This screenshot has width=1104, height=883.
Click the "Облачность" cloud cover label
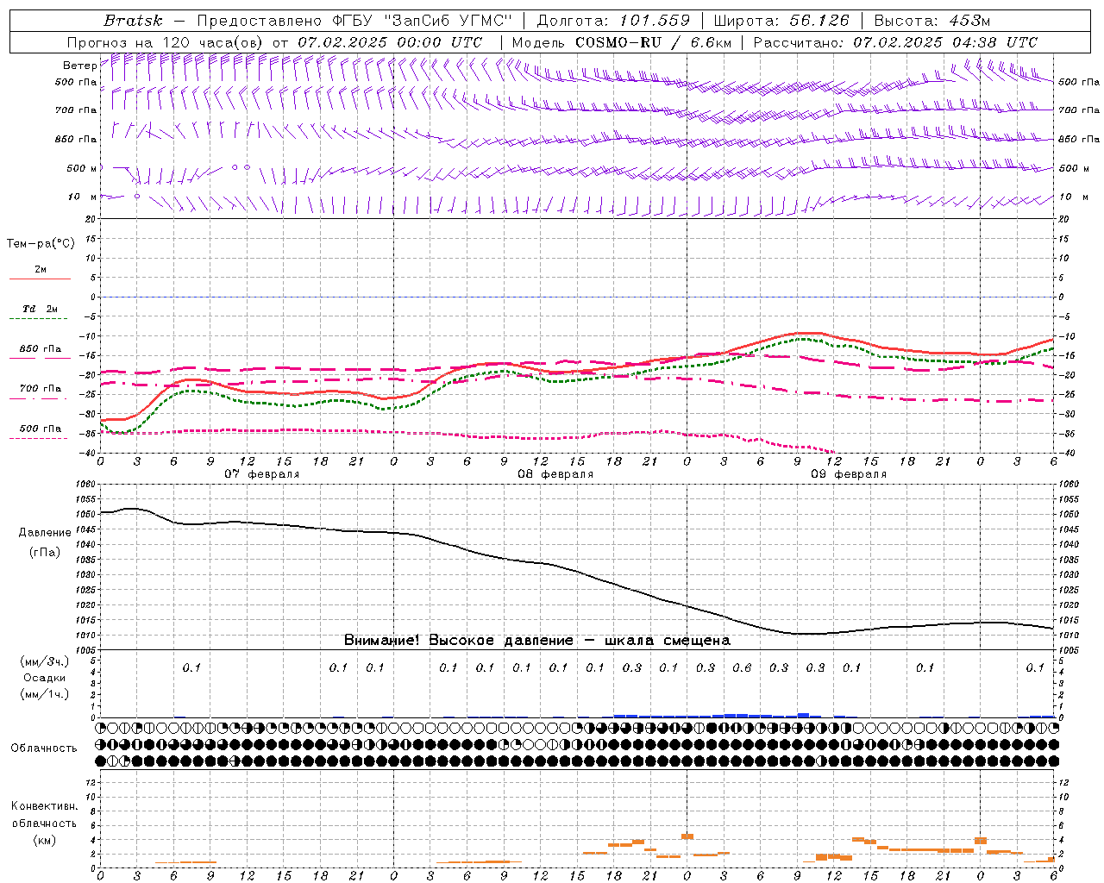click(44, 748)
